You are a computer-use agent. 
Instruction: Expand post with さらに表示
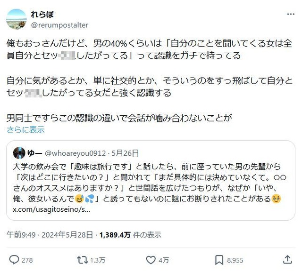coord(25,130)
